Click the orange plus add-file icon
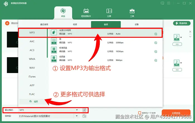The height and width of the screenshot is (123, 195). click(x=7, y=23)
